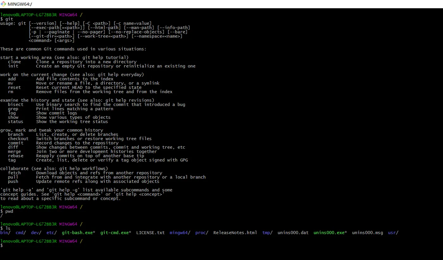Image resolution: width=443 pixels, height=260 pixels.
Task: Click 'Join two or more development histories together'
Action: coord(97,151)
